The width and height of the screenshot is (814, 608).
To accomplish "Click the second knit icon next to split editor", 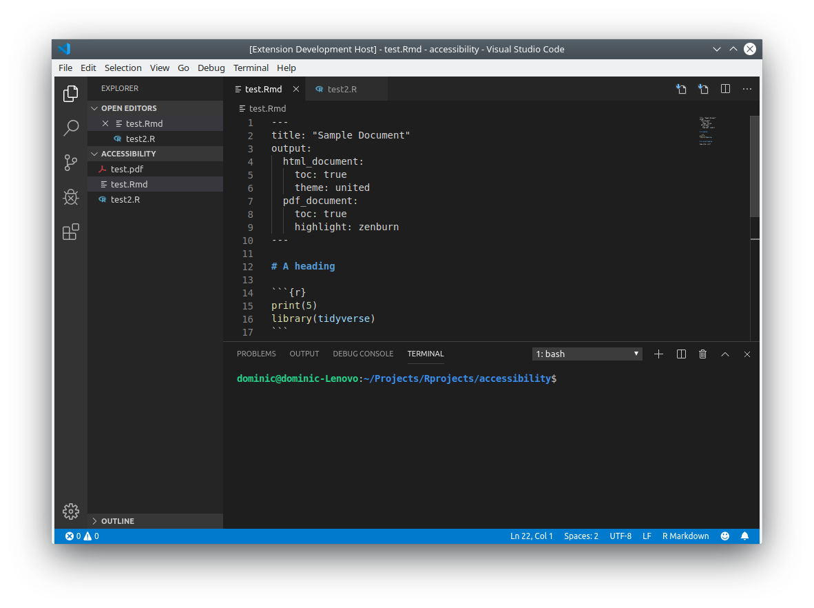I will point(703,89).
